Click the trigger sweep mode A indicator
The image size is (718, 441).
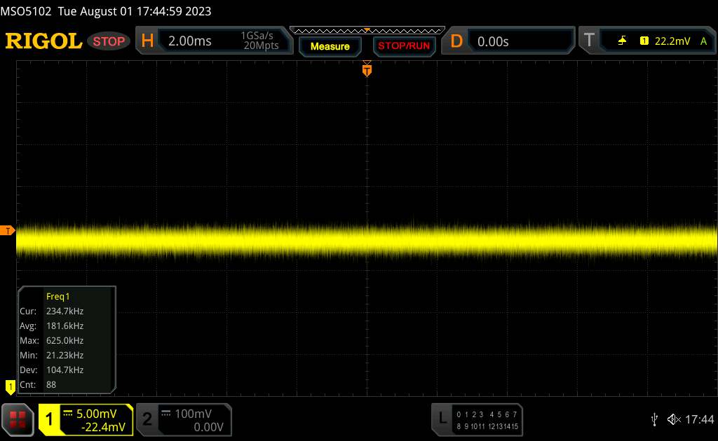(703, 41)
